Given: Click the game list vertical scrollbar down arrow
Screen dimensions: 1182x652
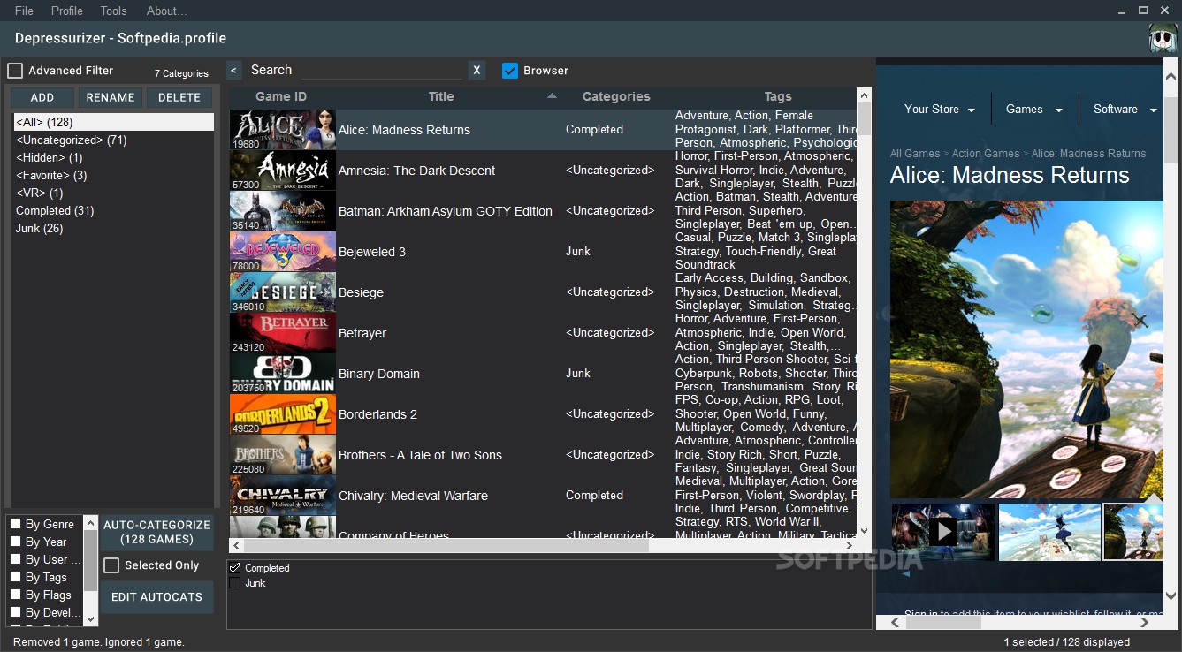Looking at the screenshot, I should click(x=864, y=531).
